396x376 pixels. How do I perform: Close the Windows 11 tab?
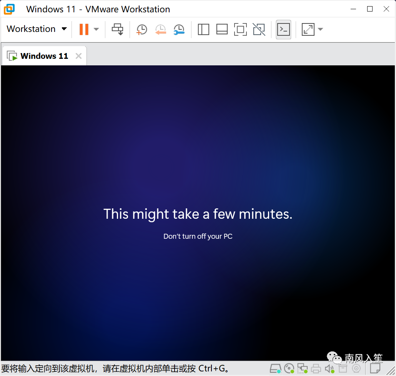[78, 56]
